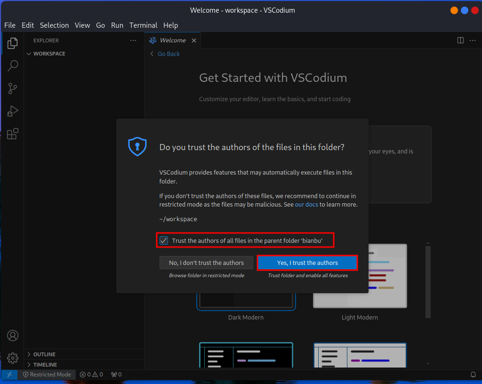Select the Light Modern theme thumbnail
Image resolution: width=482 pixels, height=384 pixels.
[360, 276]
